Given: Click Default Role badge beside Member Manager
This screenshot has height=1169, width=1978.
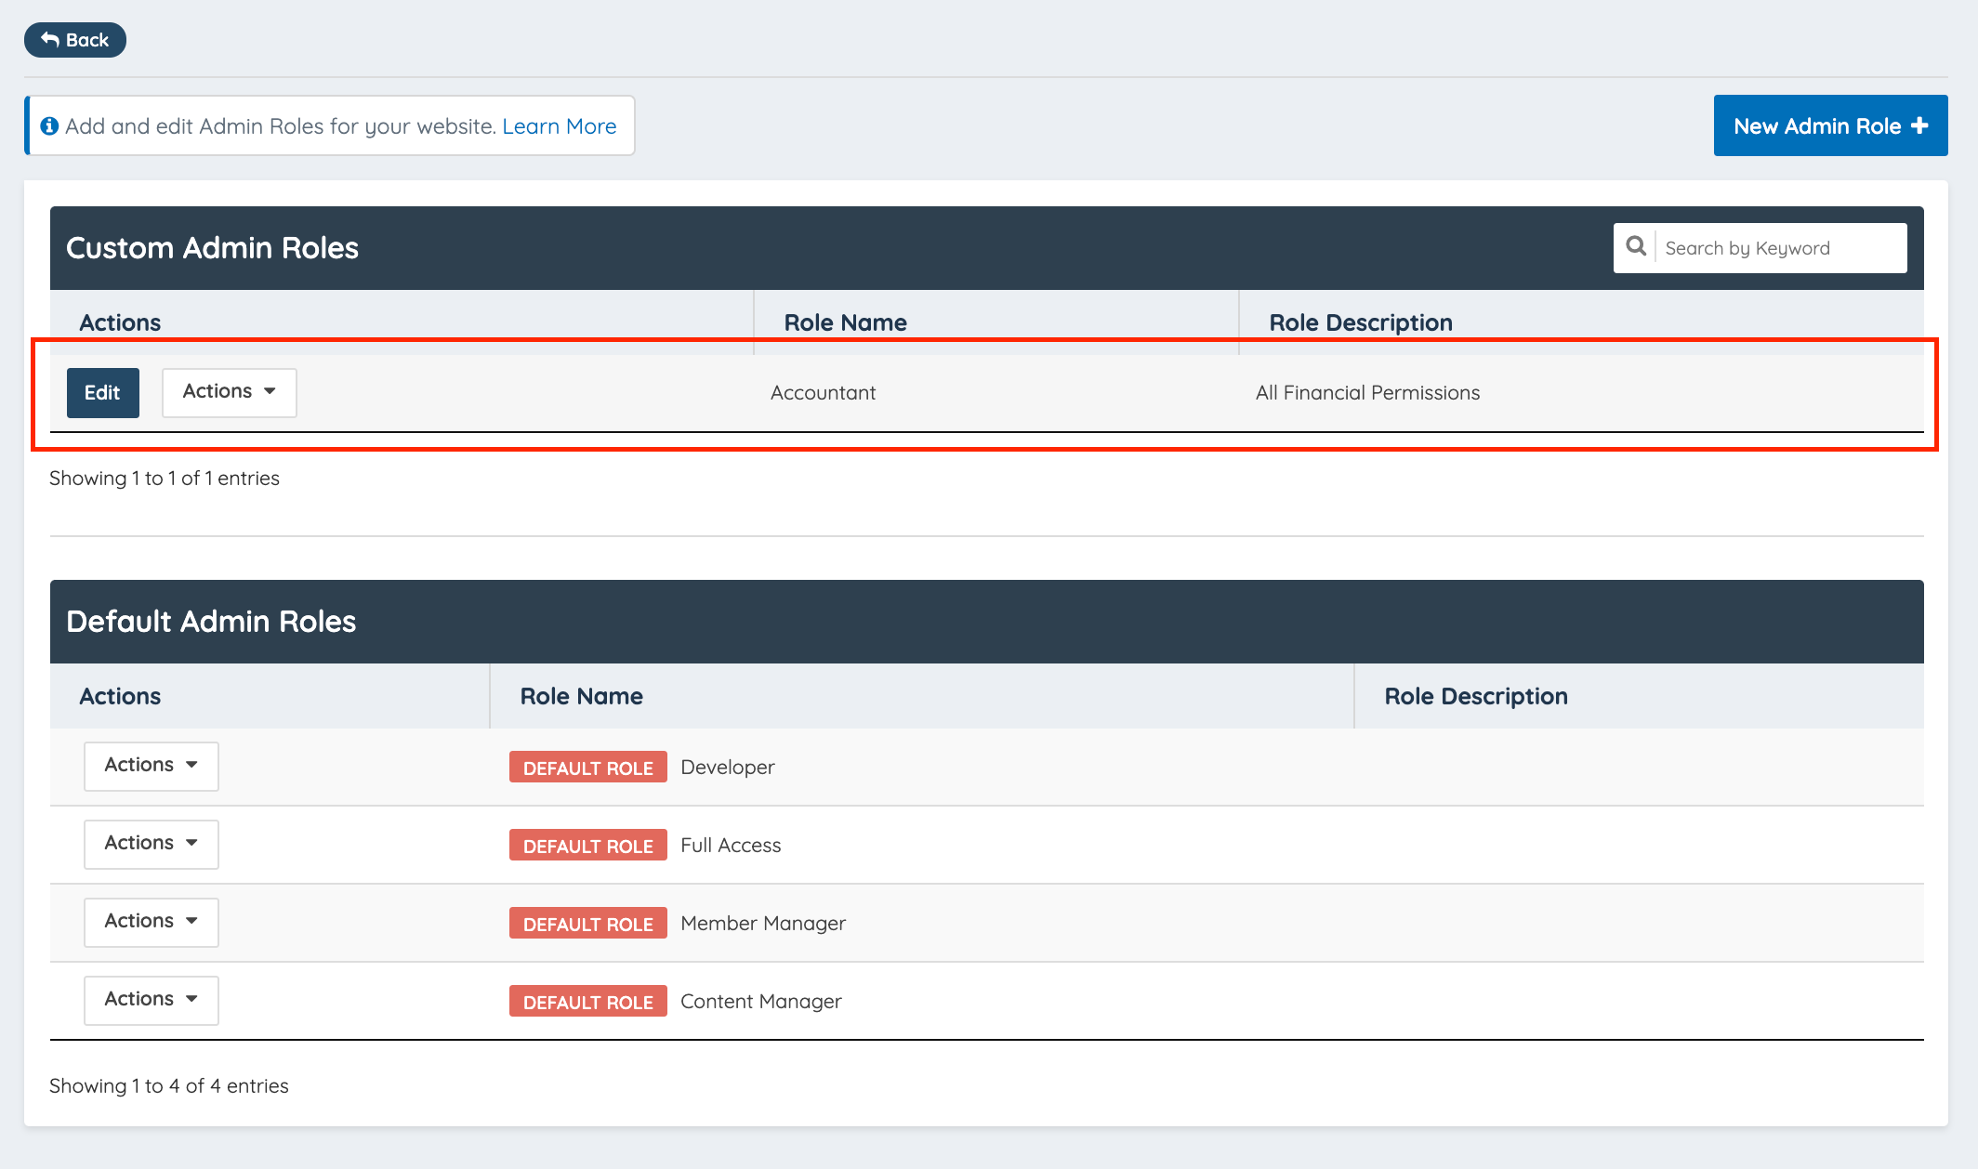Looking at the screenshot, I should [x=587, y=924].
